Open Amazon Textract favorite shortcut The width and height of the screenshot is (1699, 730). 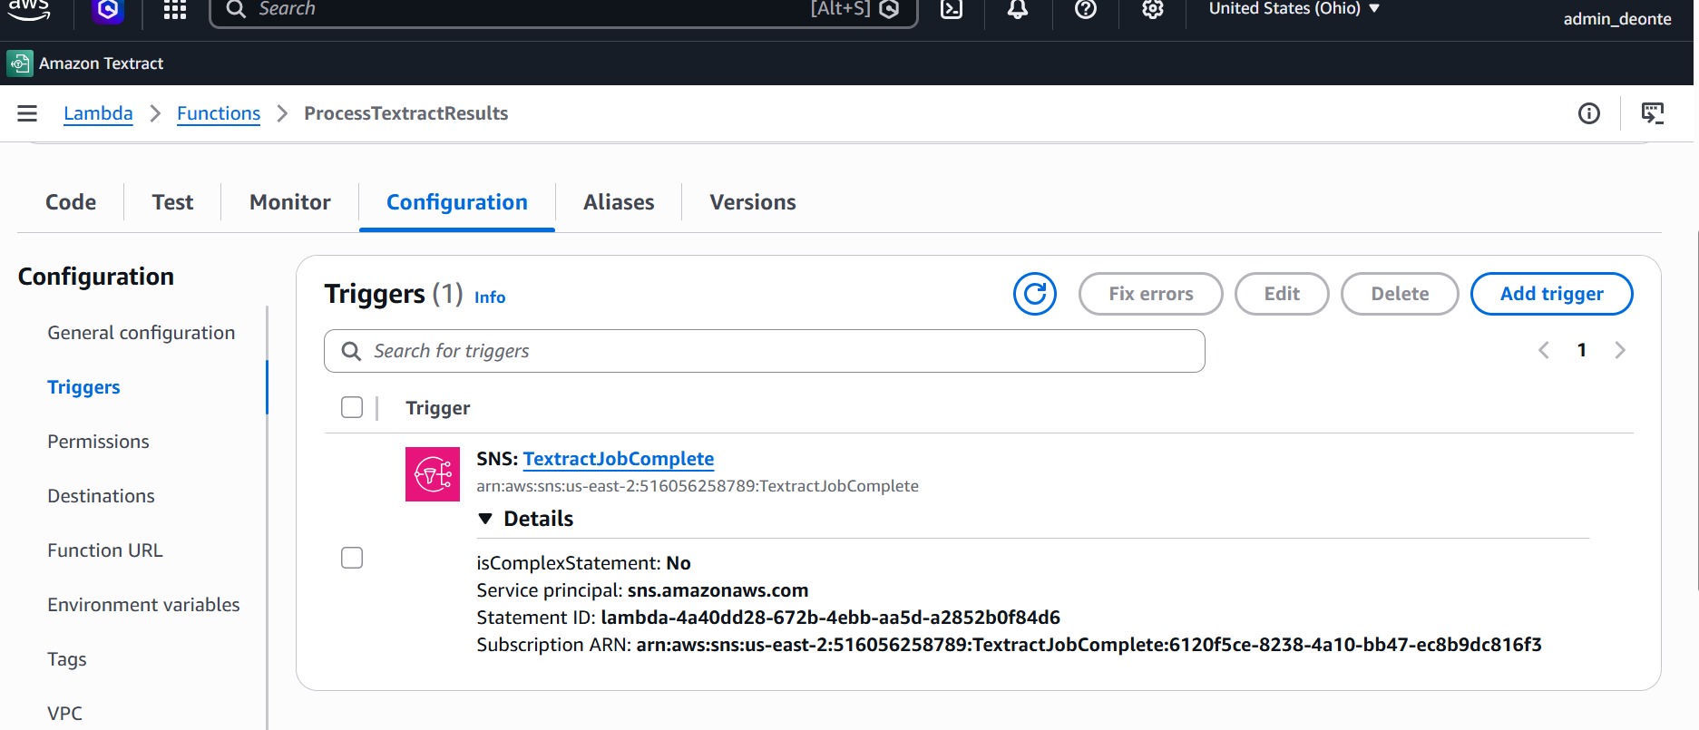[x=85, y=63]
